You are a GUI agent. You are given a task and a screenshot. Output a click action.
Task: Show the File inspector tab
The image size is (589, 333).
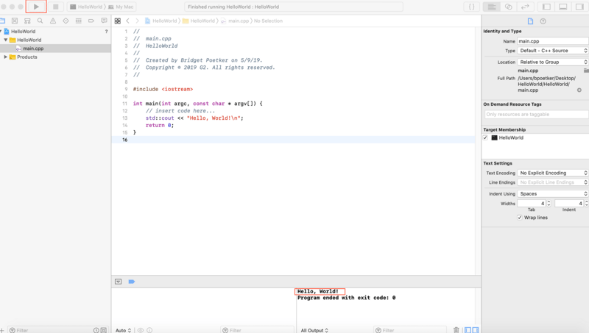(x=530, y=21)
